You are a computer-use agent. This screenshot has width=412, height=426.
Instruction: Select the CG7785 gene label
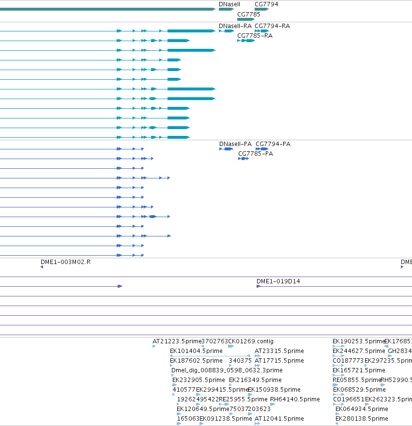click(248, 15)
